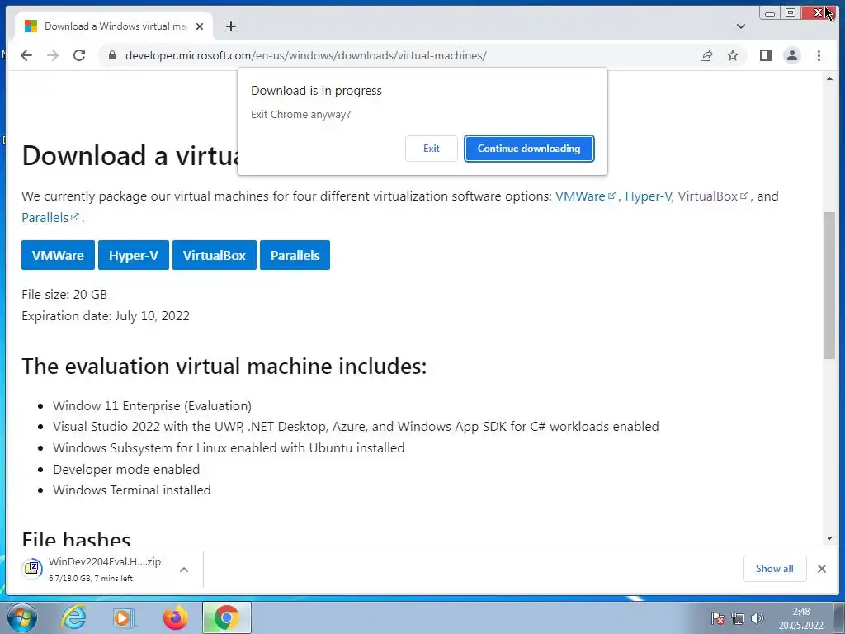View site info via the padlock icon

point(112,55)
